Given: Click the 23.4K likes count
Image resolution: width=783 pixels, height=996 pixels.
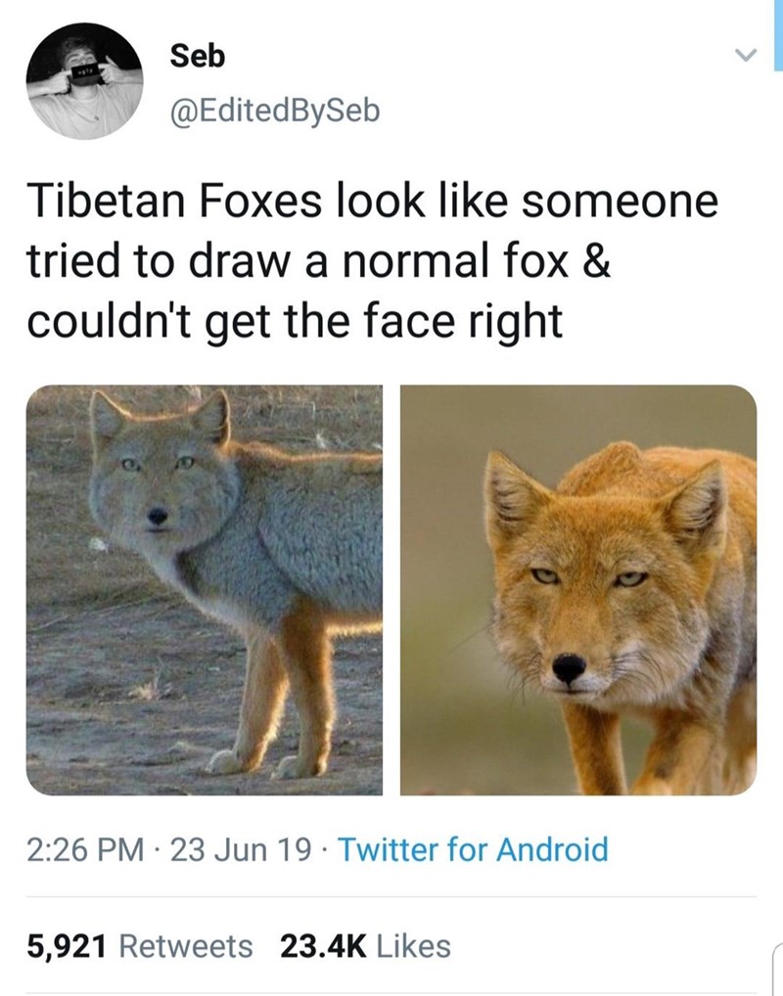Looking at the screenshot, I should 324,946.
